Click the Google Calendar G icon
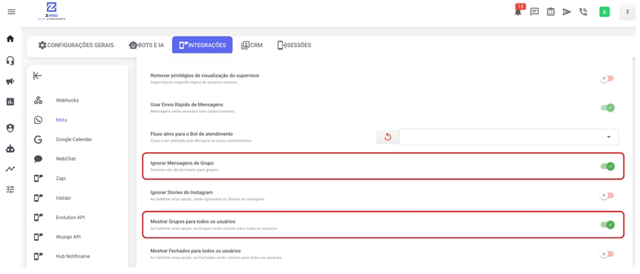This screenshot has width=640, height=274. pos(38,139)
